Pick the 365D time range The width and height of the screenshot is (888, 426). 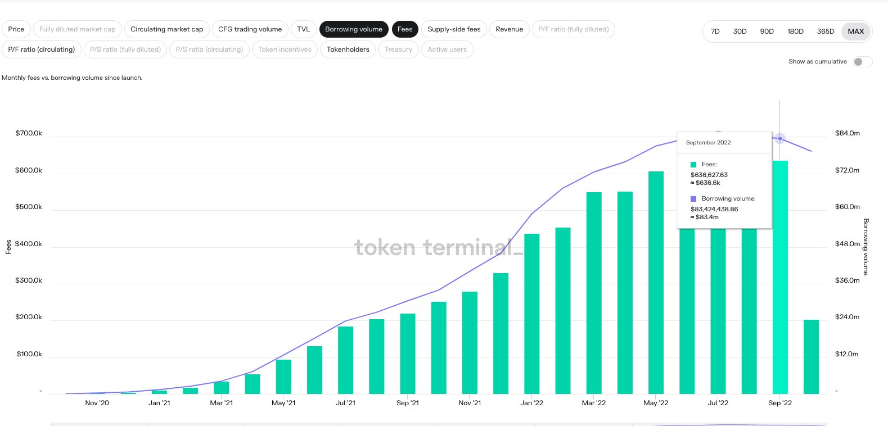(x=826, y=31)
